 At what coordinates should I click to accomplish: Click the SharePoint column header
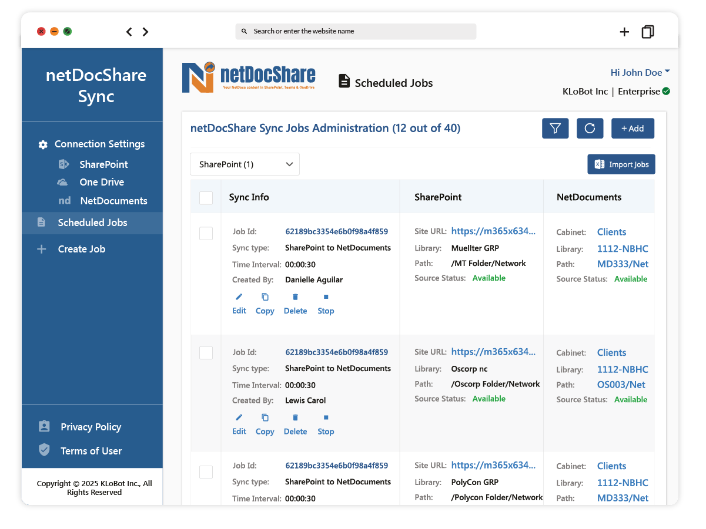point(438,197)
